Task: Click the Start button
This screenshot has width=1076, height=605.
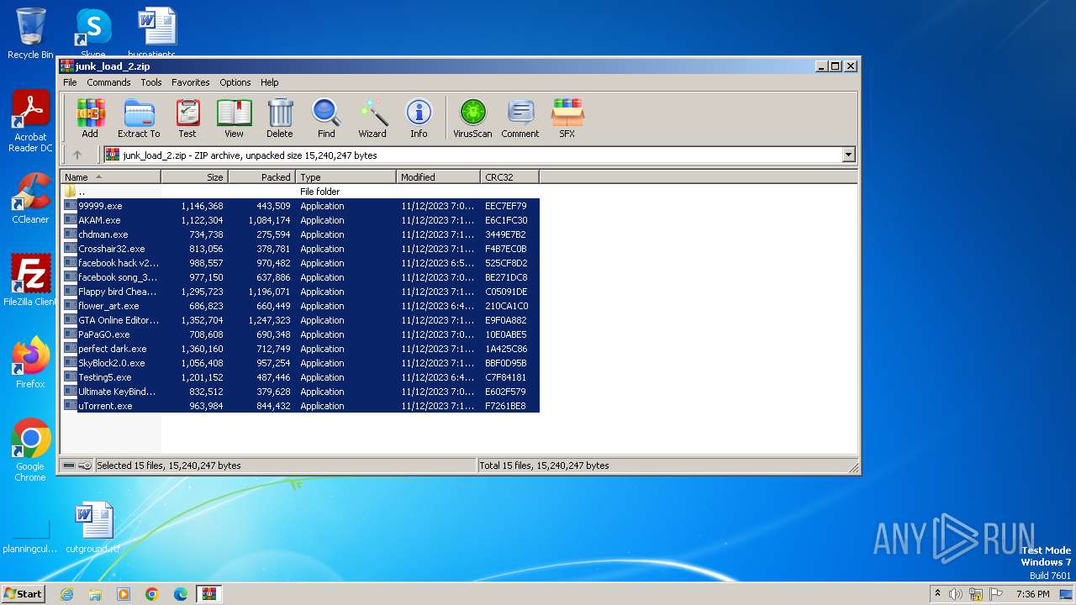Action: pyautogui.click(x=23, y=593)
